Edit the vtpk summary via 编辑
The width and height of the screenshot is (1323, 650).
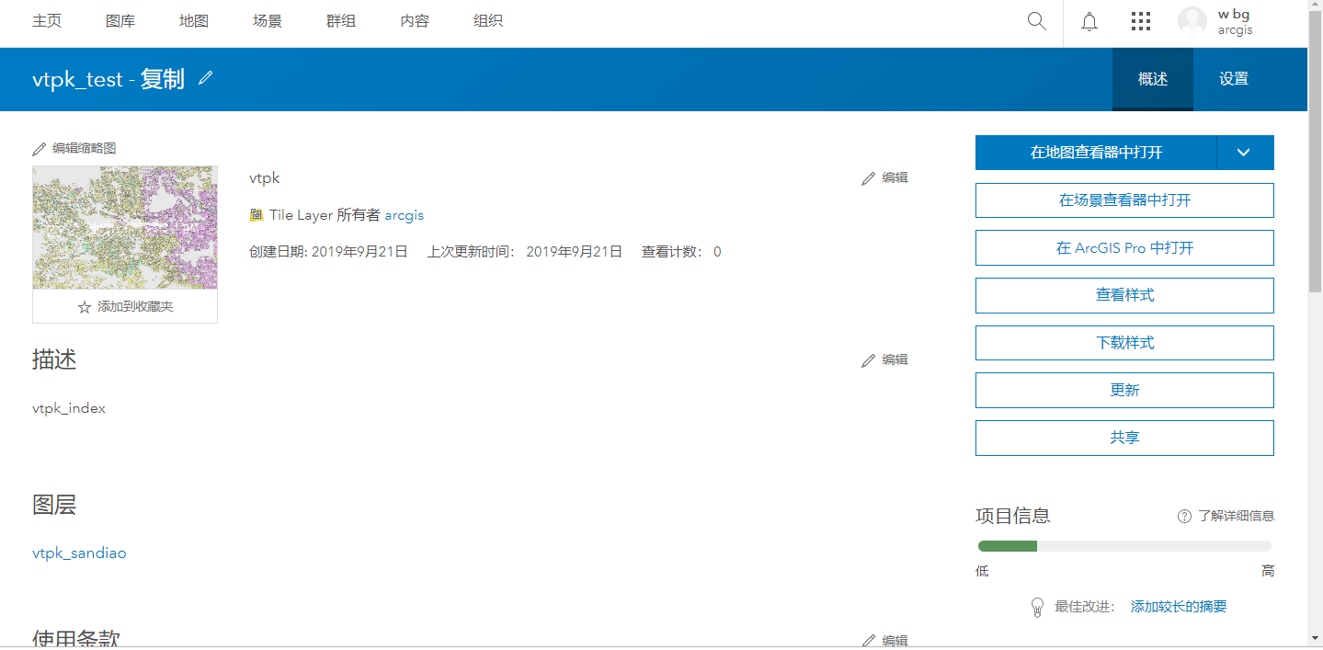coord(884,178)
